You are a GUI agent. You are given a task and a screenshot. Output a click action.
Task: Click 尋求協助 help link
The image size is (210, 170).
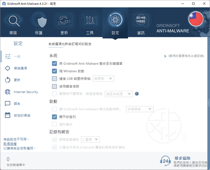click(182, 158)
